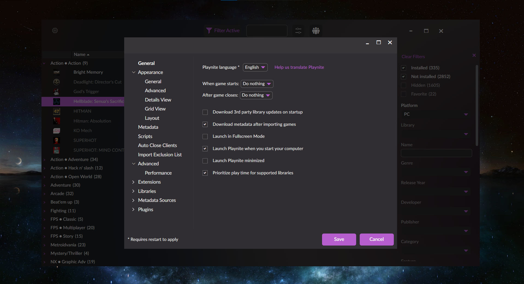
Task: Enable Download 3rd party library updates on startup
Action: tap(205, 112)
